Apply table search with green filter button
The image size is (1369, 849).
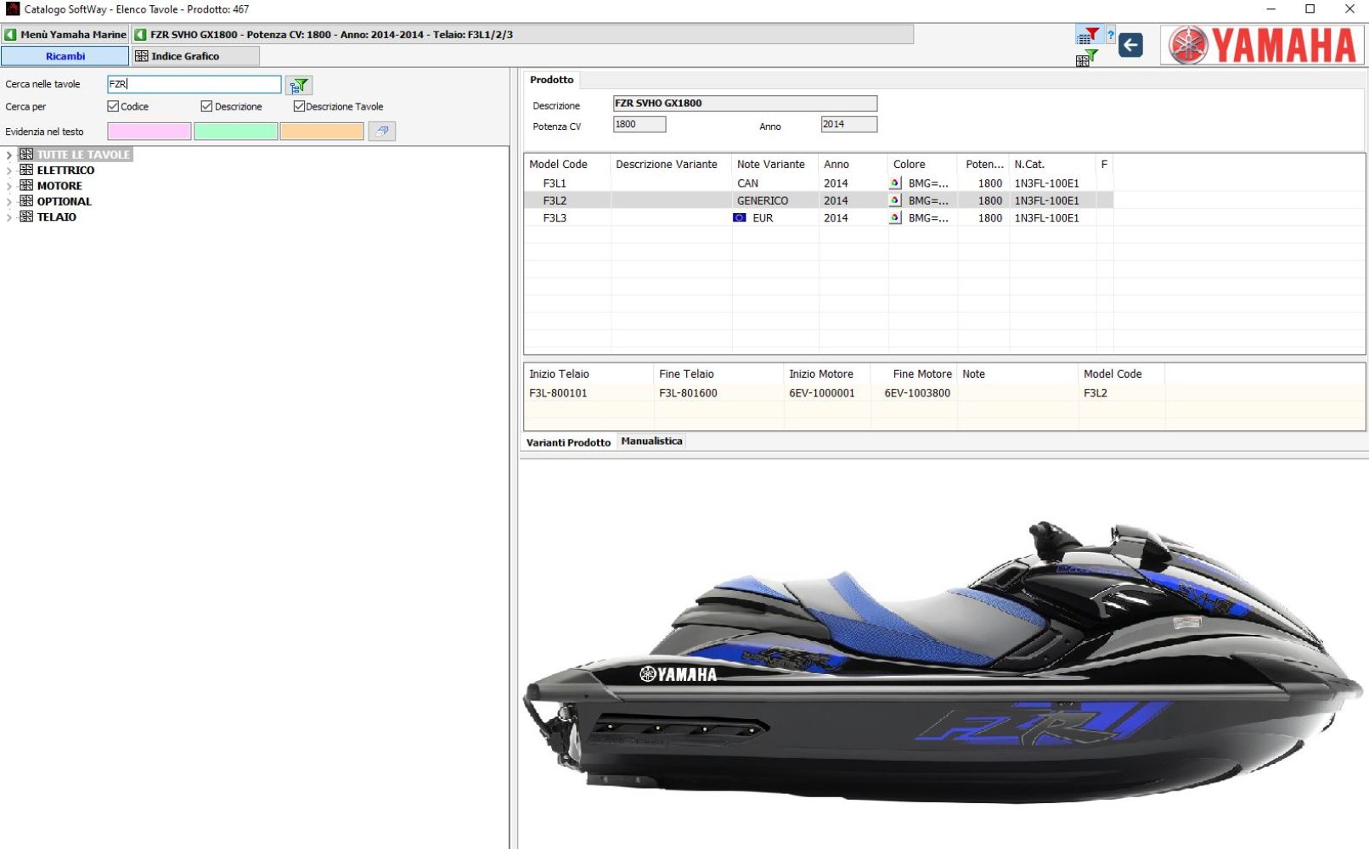pyautogui.click(x=299, y=85)
